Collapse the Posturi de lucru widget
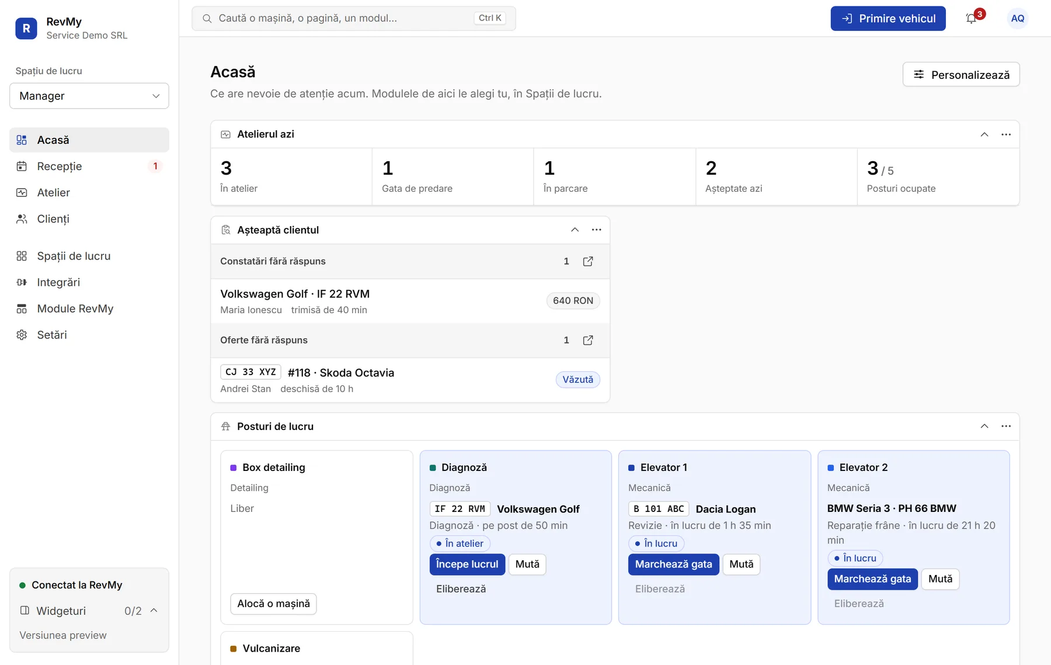The image size is (1051, 665). coord(984,426)
